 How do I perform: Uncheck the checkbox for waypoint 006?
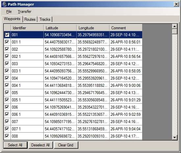[x=7, y=107]
